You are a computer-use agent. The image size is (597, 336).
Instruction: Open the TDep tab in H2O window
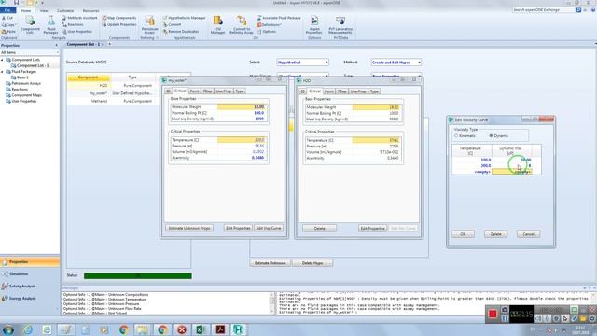342,91
